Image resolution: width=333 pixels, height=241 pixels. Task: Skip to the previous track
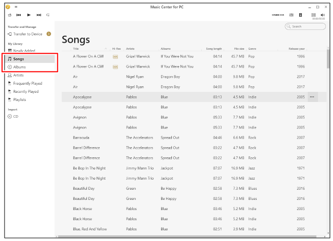pos(19,15)
